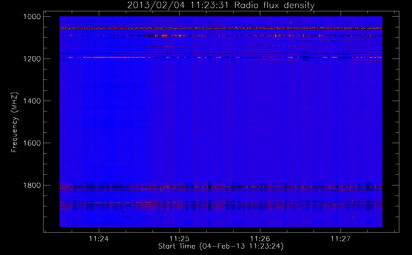Click the 11:27 time axis label

[340, 239]
